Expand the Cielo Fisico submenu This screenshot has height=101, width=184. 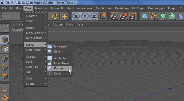[36, 50]
